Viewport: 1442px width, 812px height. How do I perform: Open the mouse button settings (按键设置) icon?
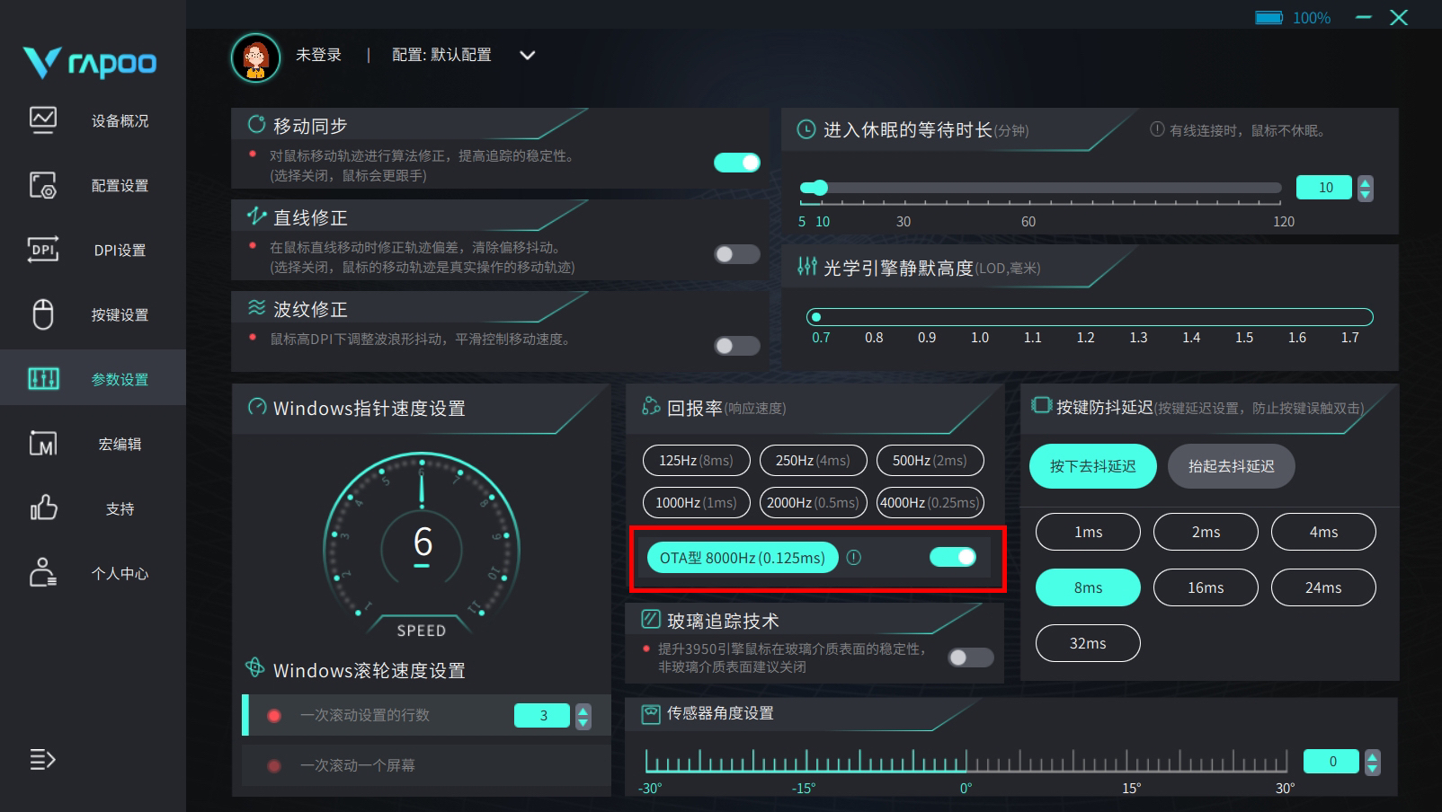coord(43,314)
